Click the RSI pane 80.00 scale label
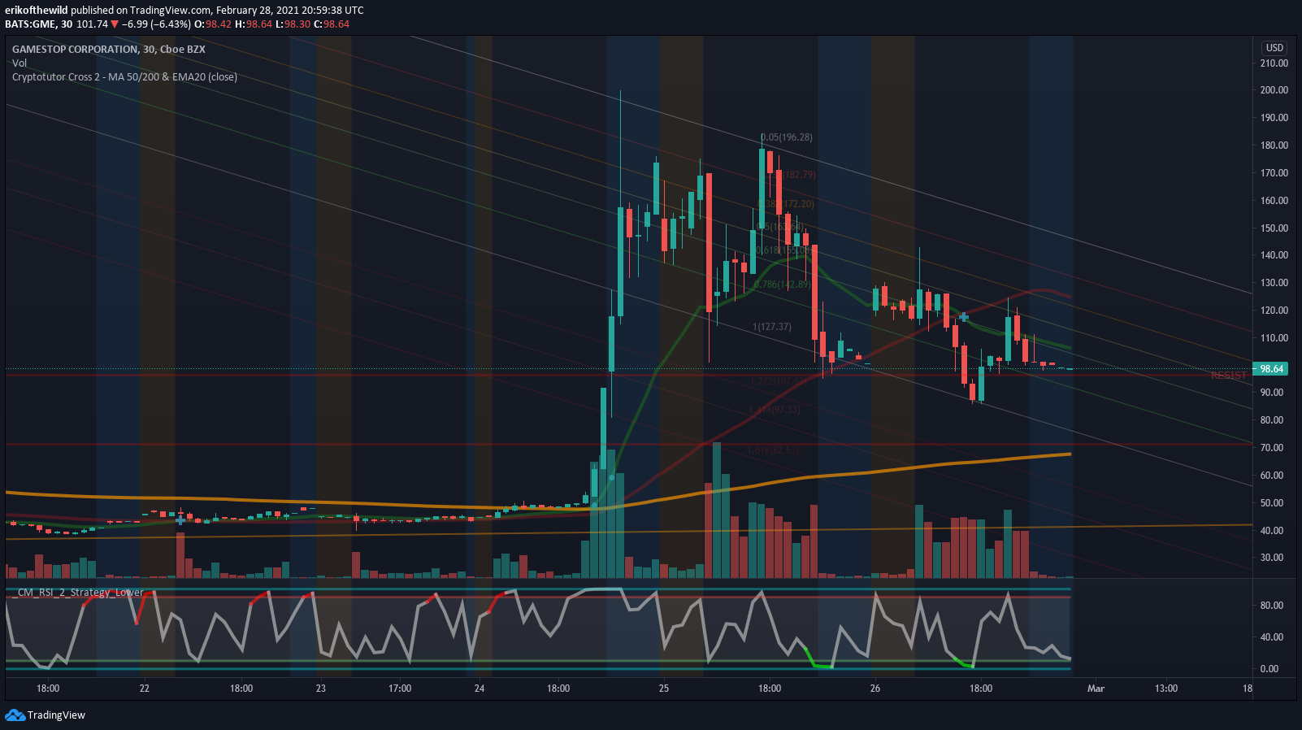Image resolution: width=1302 pixels, height=730 pixels. click(1271, 606)
